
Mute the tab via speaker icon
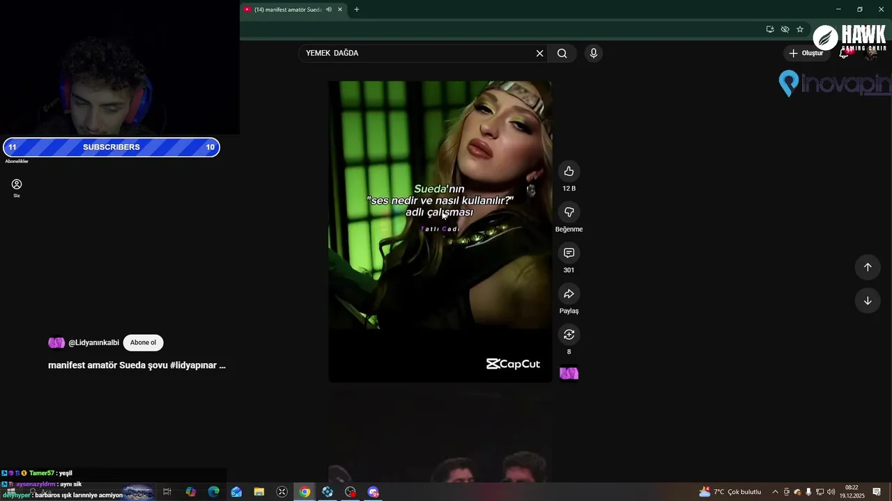click(329, 10)
